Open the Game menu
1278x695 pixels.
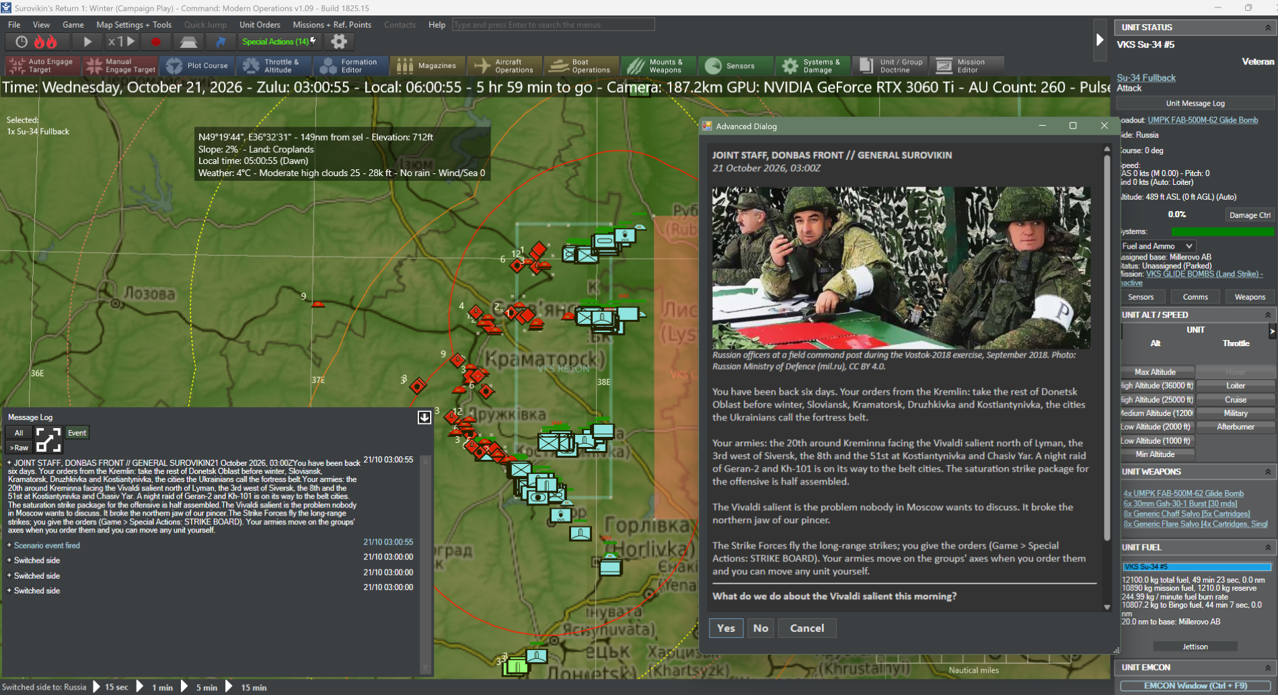(73, 25)
